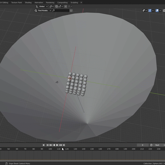Jump to last frame of animation
Viewport: 165px width, 165px height.
click(64, 145)
